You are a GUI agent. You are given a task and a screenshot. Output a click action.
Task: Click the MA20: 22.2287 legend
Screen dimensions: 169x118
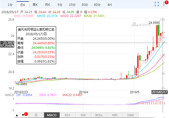[x=71, y=16]
